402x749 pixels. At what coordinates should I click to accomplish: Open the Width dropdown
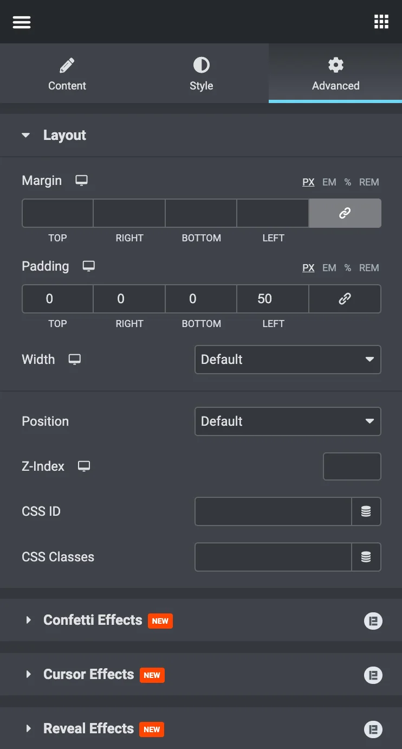tap(288, 360)
